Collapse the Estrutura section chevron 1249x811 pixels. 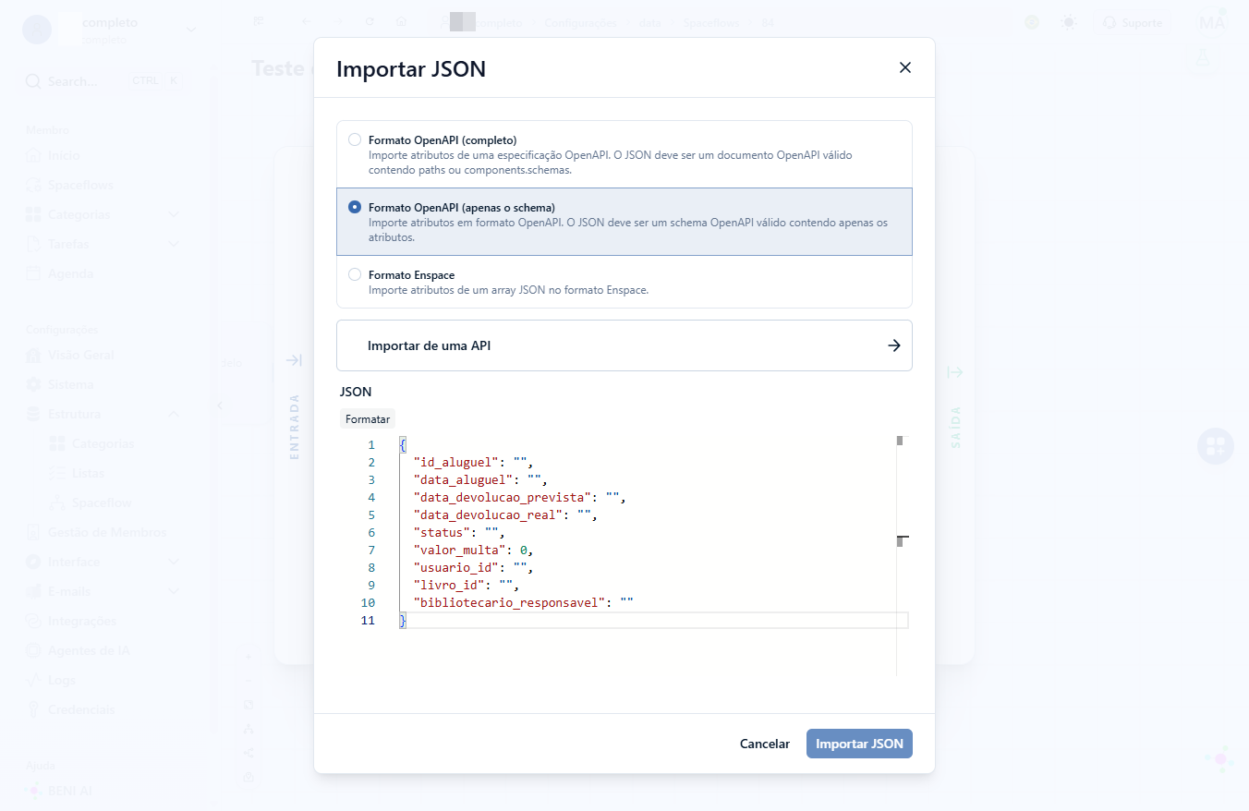point(174,414)
